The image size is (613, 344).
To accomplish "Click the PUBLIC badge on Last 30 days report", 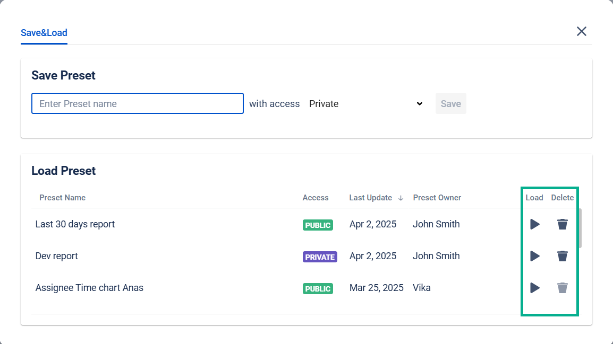I will tap(318, 225).
